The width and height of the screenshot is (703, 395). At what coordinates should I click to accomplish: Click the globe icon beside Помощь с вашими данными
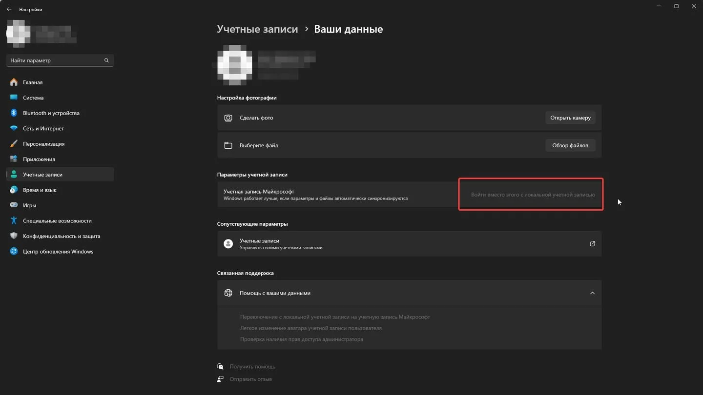[x=228, y=293]
